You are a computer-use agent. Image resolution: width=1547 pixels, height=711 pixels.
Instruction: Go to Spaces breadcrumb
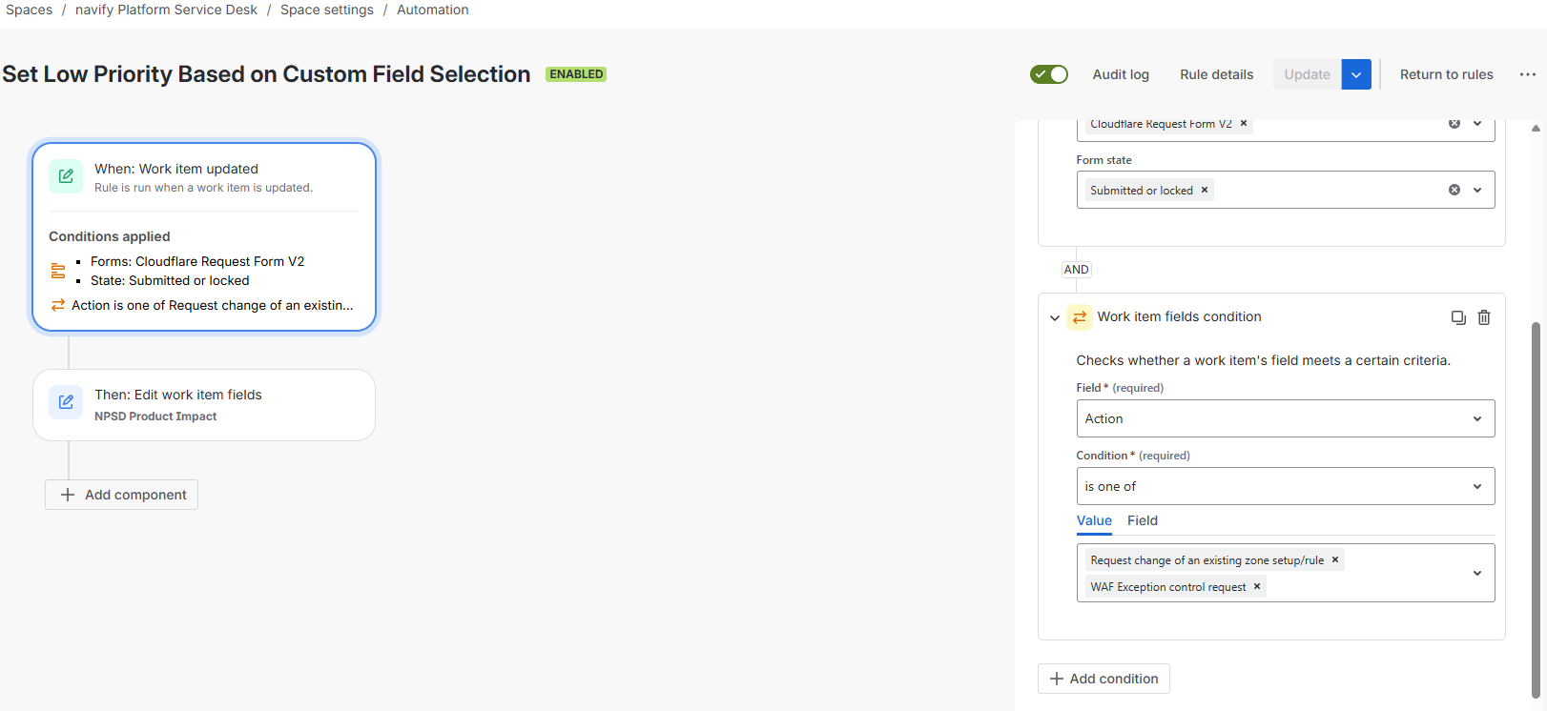tap(30, 10)
